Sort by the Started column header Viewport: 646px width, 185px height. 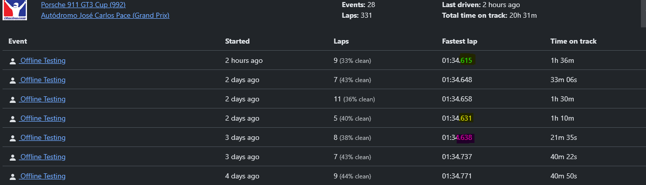[237, 41]
